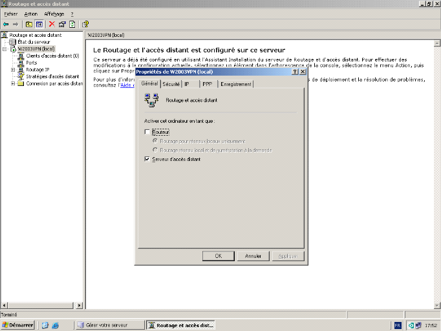Click the Refresh toolbar icon
Image resolution: width=441 pixels, height=331 pixels.
click(72, 25)
